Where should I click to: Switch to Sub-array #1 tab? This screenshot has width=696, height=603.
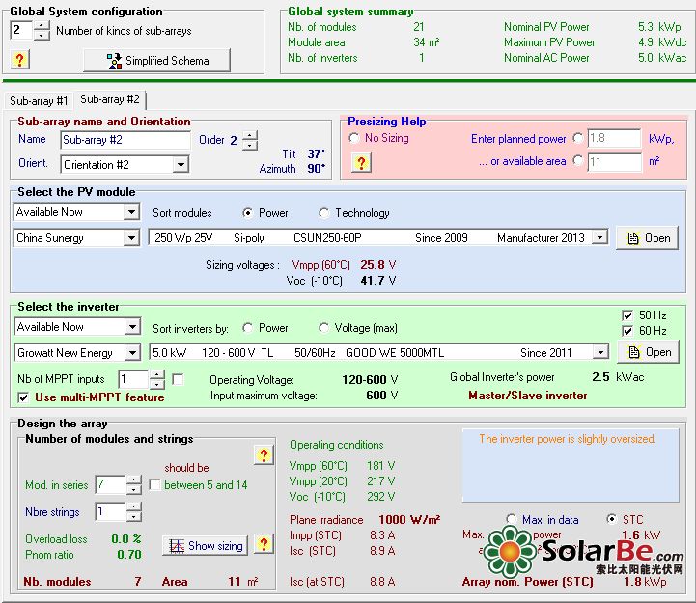(39, 100)
